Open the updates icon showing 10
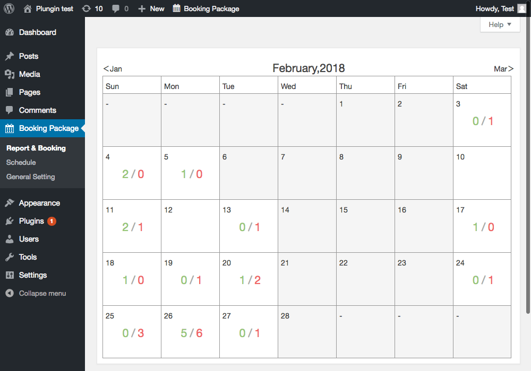Screen dimensions: 531x371 tap(87, 8)
